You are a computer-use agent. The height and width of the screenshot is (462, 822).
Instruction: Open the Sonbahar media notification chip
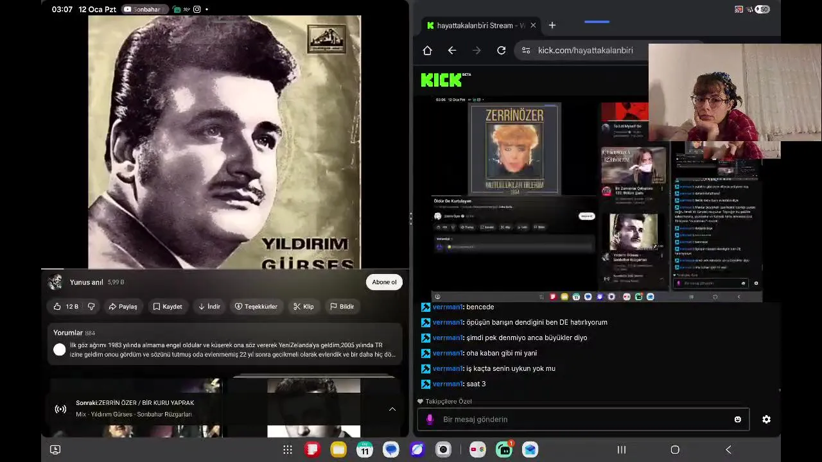click(x=145, y=10)
